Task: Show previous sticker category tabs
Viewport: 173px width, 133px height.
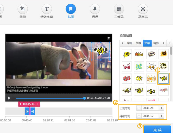Action: pyautogui.click(x=123, y=43)
